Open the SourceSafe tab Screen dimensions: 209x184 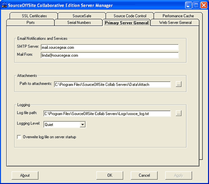(x=82, y=16)
